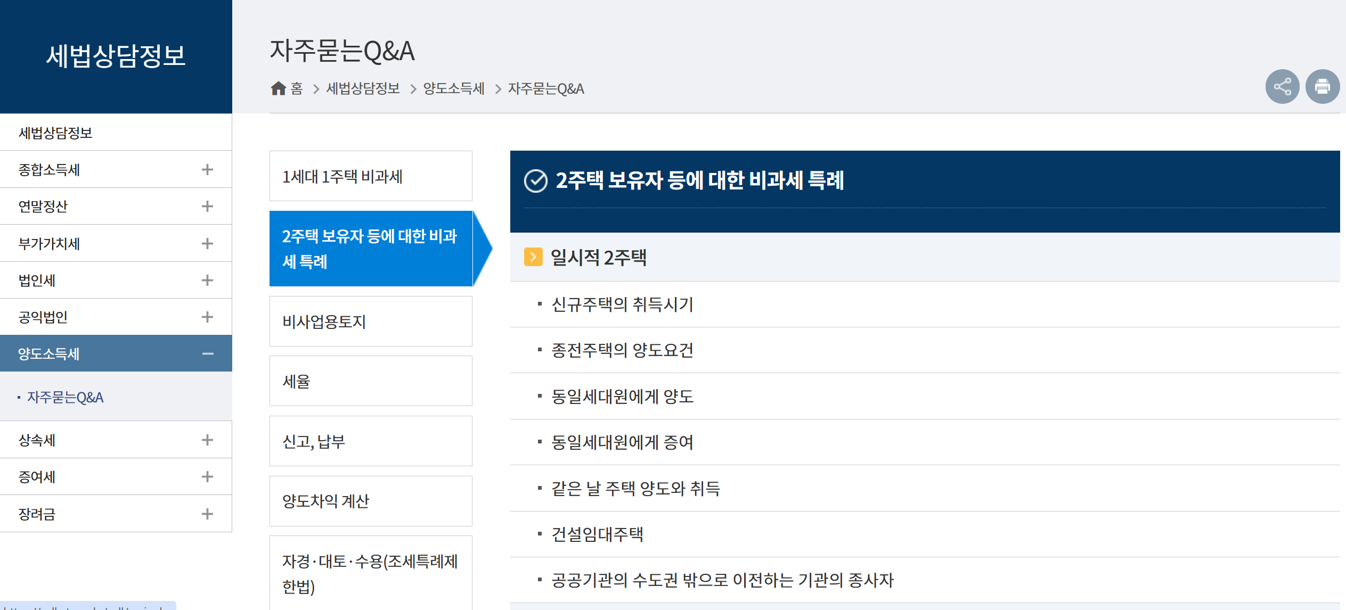The width and height of the screenshot is (1346, 610).
Task: Expand 종합소득세 with its plus icon
Action: pos(207,169)
